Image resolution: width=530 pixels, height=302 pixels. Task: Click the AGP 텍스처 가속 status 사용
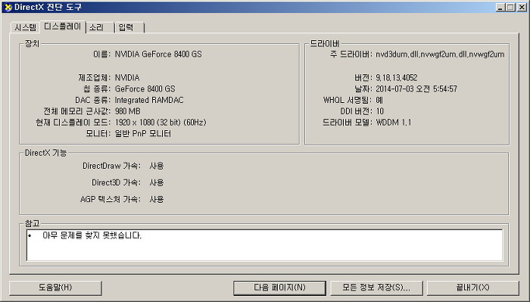click(x=157, y=199)
